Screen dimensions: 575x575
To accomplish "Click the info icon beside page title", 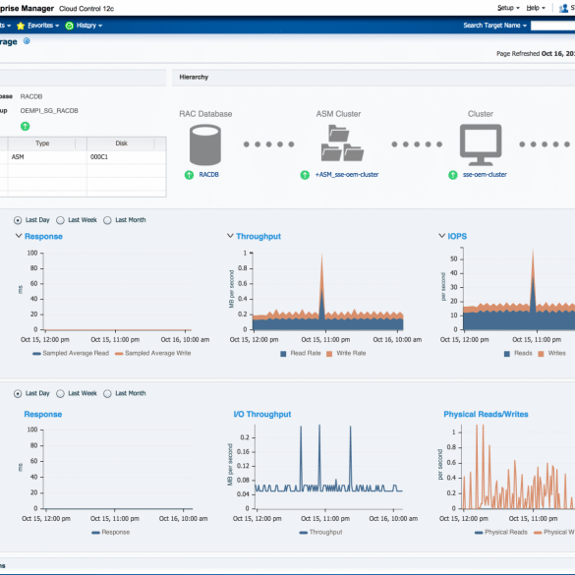I will 27,41.
